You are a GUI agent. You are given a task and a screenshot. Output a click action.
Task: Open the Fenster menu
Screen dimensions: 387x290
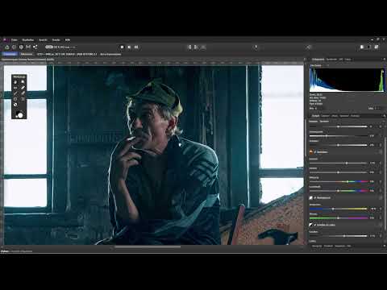56,39
